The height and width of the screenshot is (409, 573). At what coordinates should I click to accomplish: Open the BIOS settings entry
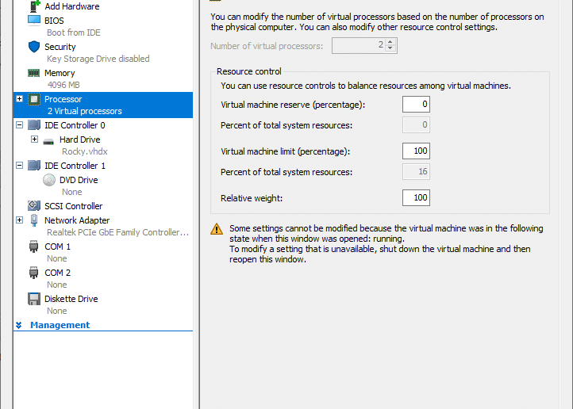click(54, 21)
